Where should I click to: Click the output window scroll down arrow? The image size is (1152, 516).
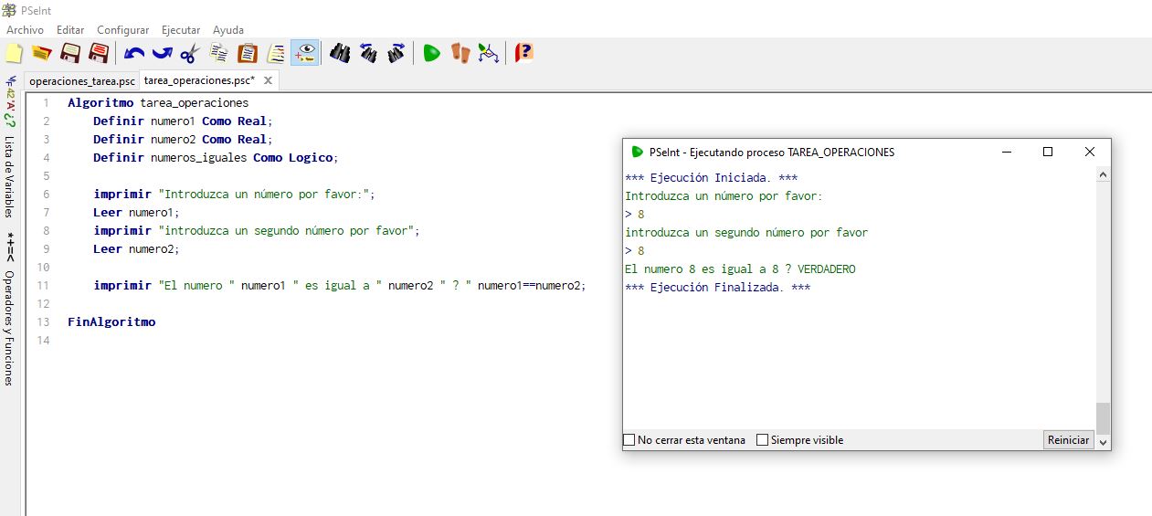pyautogui.click(x=1103, y=442)
